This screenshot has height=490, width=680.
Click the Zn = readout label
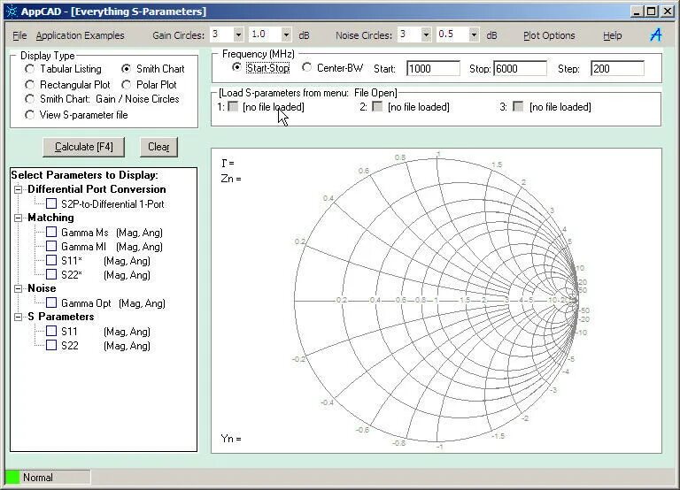231,179
